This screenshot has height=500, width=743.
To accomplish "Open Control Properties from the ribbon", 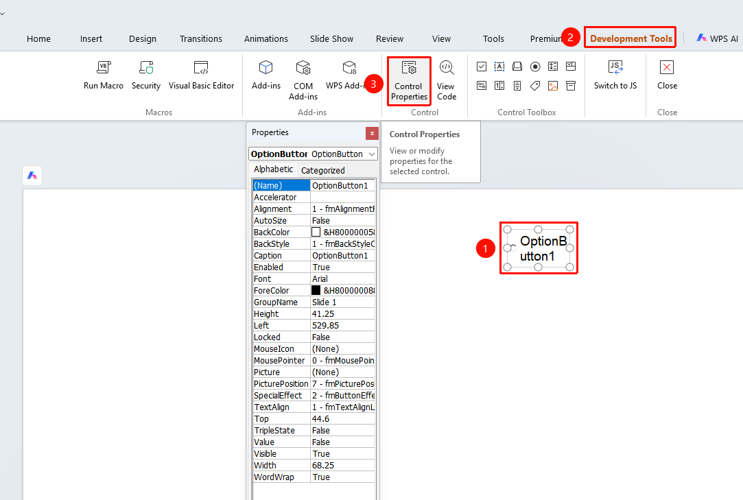I will 409,81.
